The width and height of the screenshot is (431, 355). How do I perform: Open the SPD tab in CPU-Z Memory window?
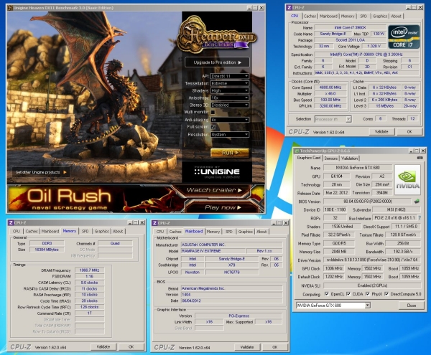point(85,231)
